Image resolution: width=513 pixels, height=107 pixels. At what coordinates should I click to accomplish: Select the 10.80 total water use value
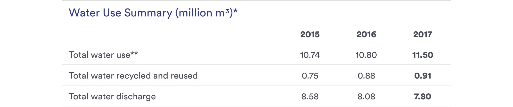pyautogui.click(x=366, y=55)
